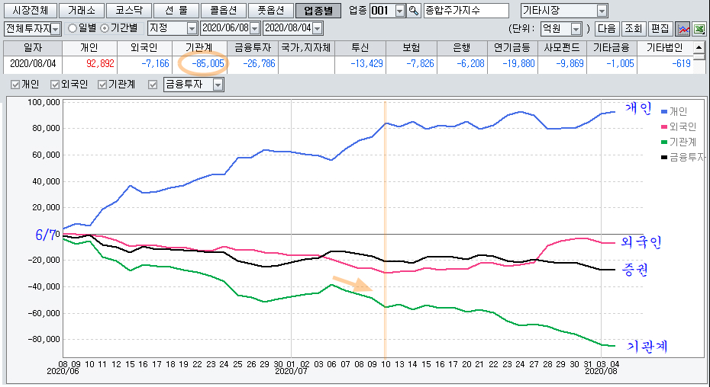This screenshot has width=710, height=387.
Task: Select the 일별 radio button
Action: click(x=73, y=28)
